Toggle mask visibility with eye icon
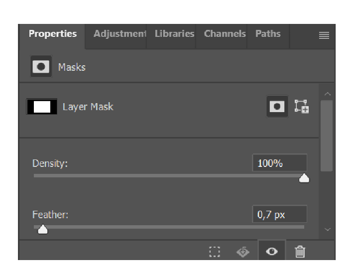 pyautogui.click(x=272, y=251)
